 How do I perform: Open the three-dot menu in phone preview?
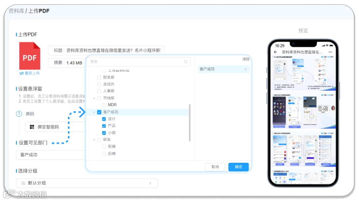(330, 52)
